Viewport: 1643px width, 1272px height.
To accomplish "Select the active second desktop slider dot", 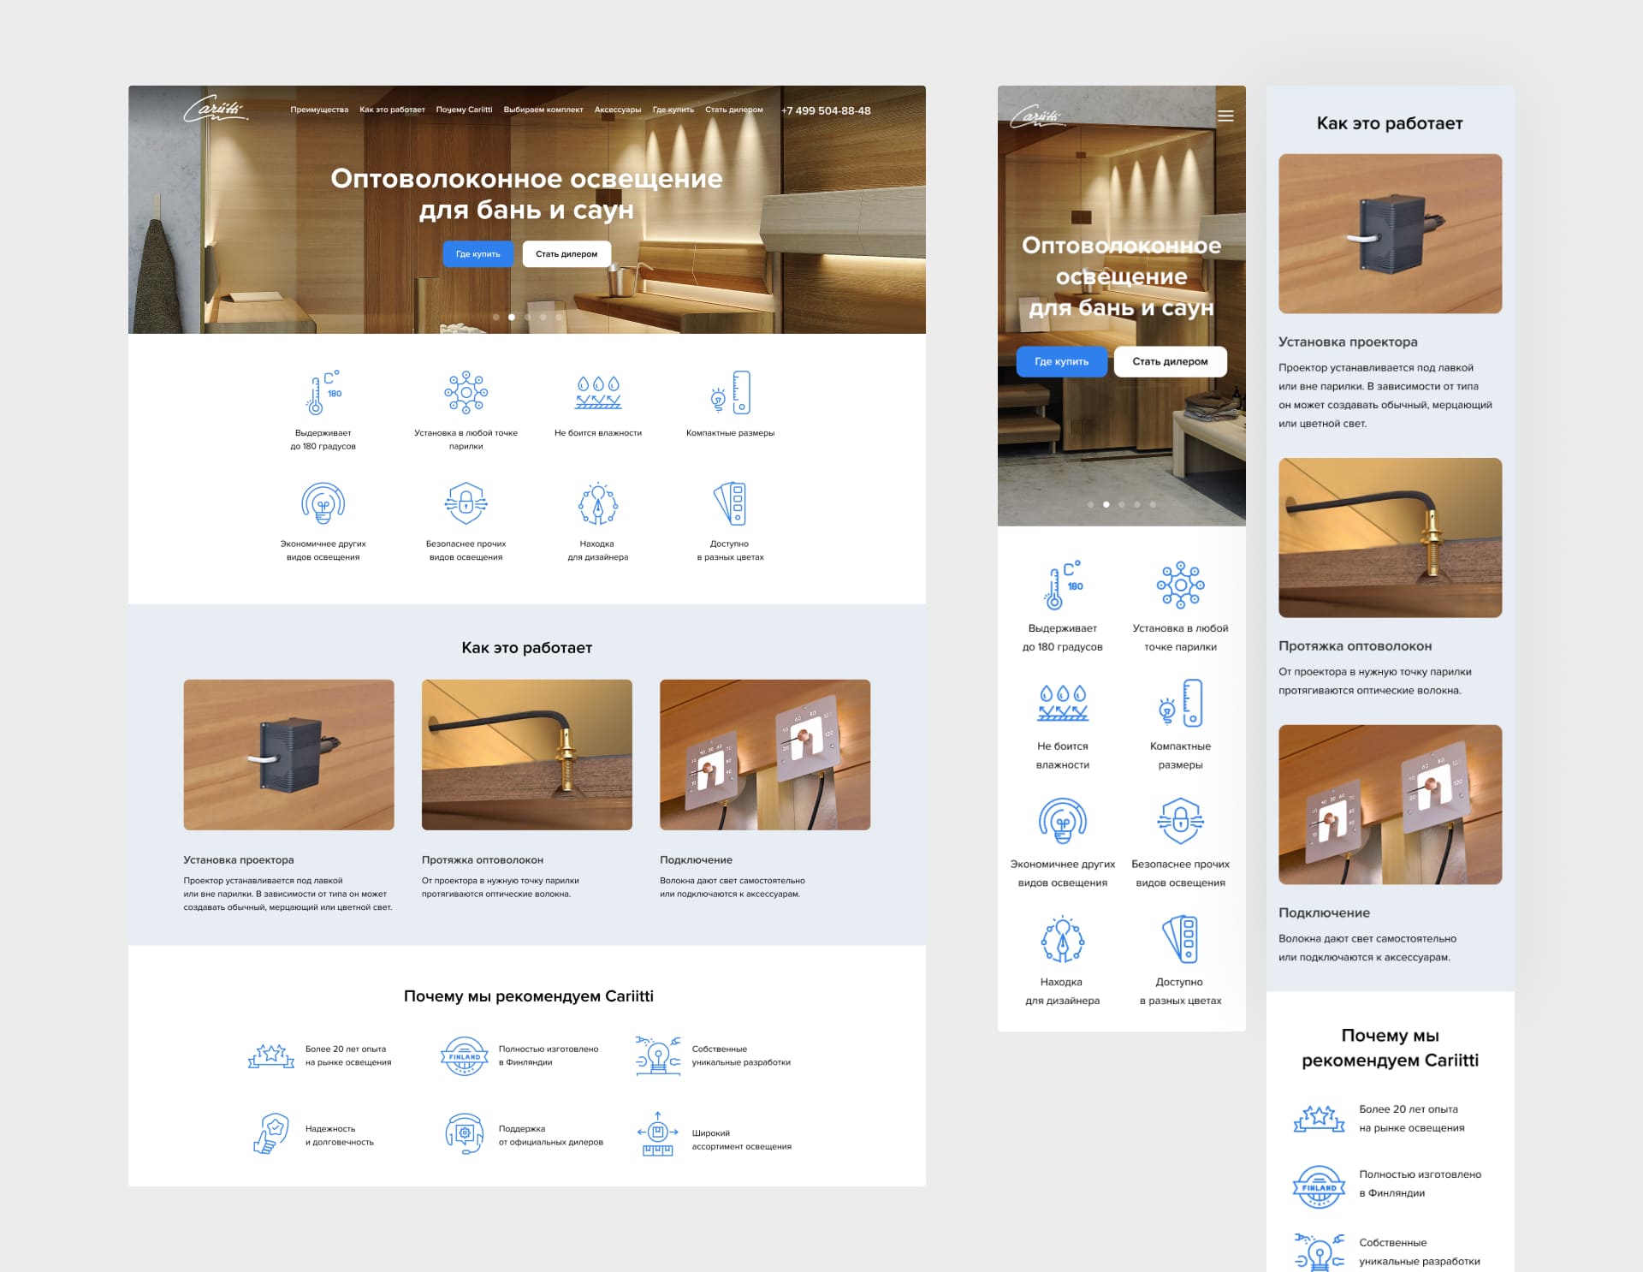I will (x=512, y=318).
